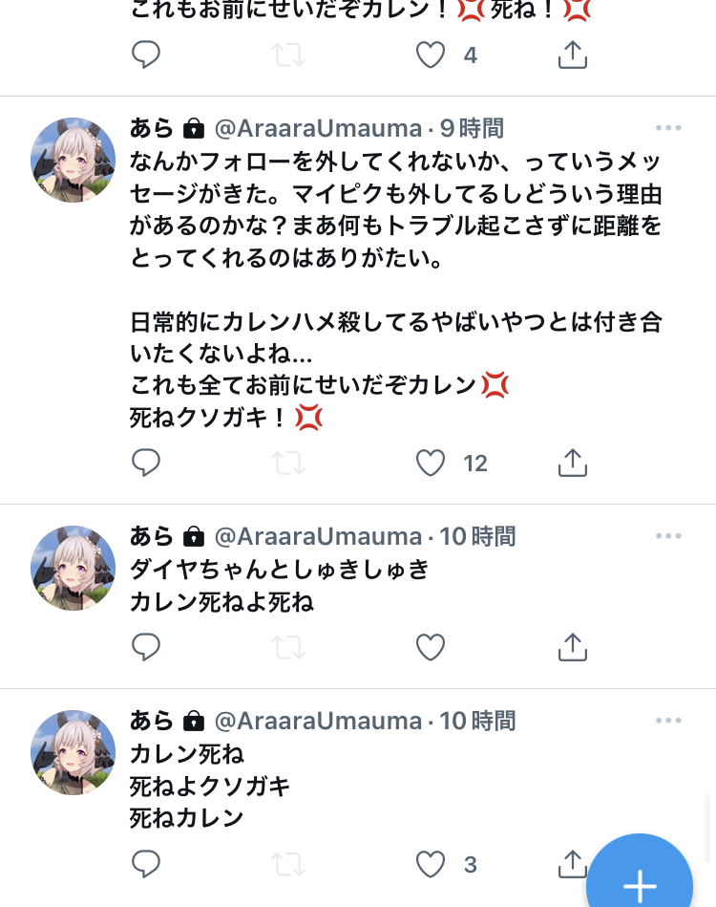Reply to the 9時間 post
Viewport: 716px width, 907px height.
coord(146,463)
